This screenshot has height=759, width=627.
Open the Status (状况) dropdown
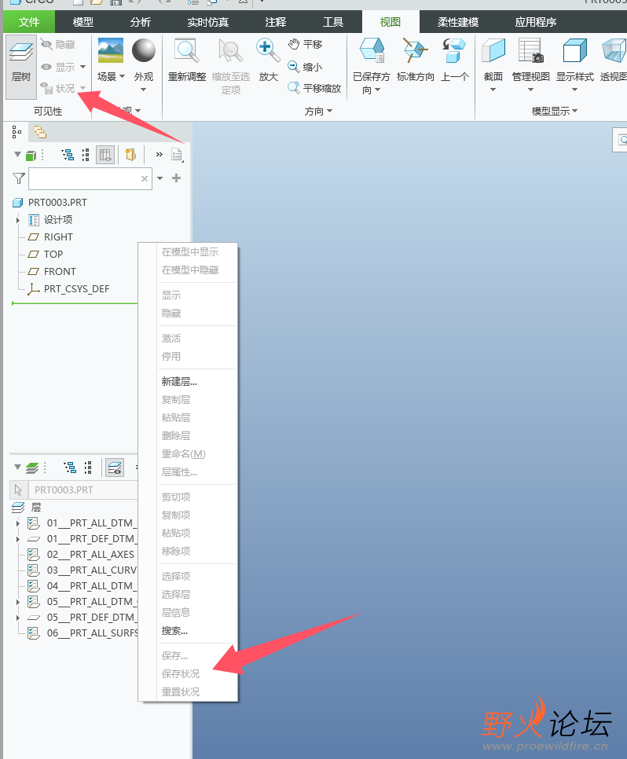[82, 88]
